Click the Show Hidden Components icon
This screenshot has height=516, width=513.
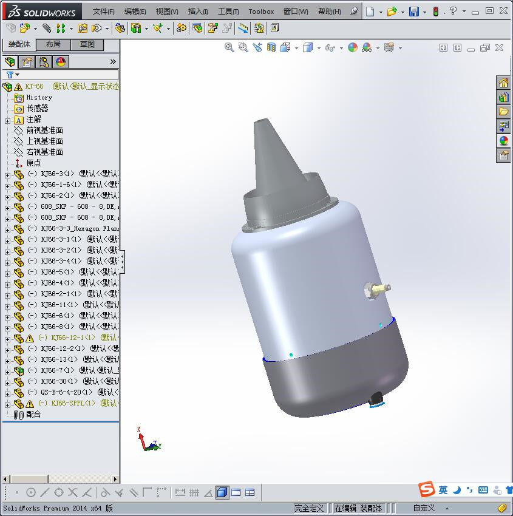(x=120, y=29)
